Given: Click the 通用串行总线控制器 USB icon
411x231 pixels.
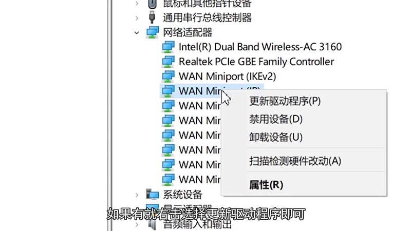Looking at the screenshot, I should tap(152, 17).
